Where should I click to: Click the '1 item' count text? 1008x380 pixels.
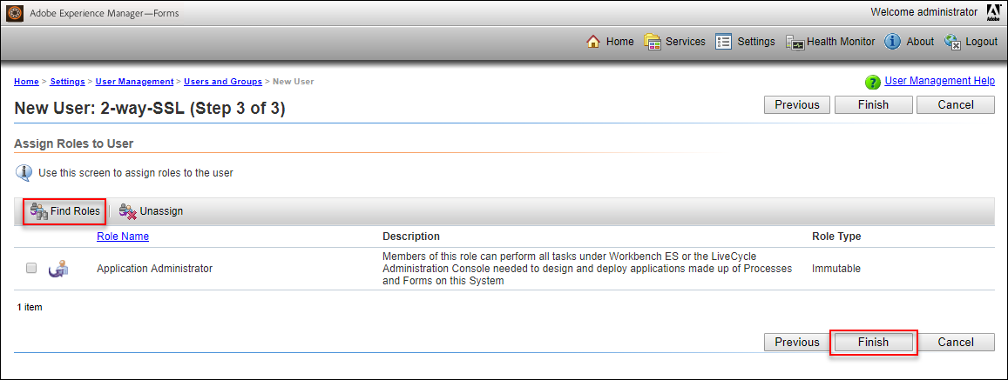(x=30, y=308)
